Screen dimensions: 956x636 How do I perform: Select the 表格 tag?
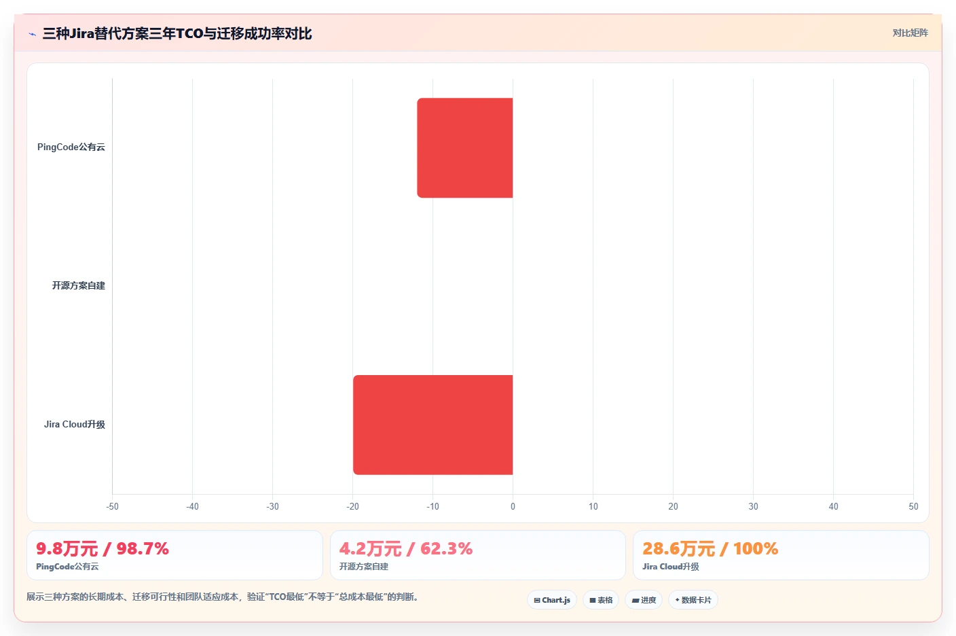pos(601,600)
